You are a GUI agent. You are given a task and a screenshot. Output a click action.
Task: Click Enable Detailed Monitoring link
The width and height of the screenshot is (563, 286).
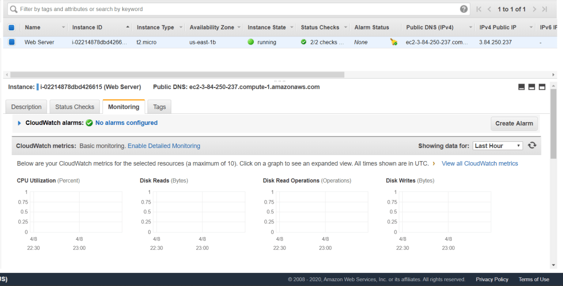pos(164,146)
